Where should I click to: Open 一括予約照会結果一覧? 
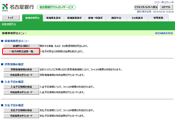[x=21, y=51]
